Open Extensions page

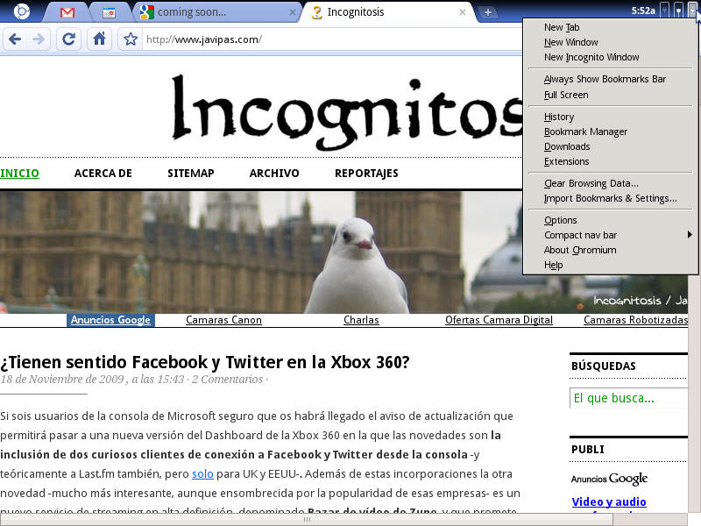[610, 161]
